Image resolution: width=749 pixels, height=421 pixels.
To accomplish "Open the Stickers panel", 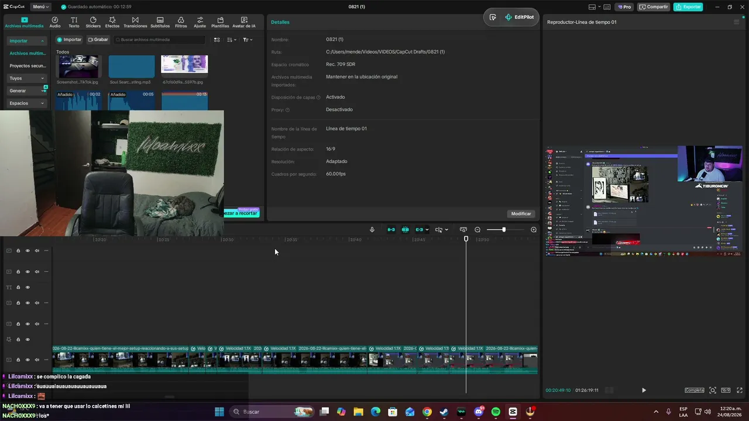I will point(93,22).
